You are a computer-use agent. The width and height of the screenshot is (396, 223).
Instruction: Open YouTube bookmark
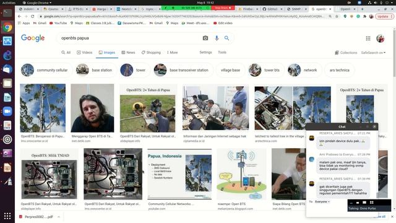tap(58, 23)
